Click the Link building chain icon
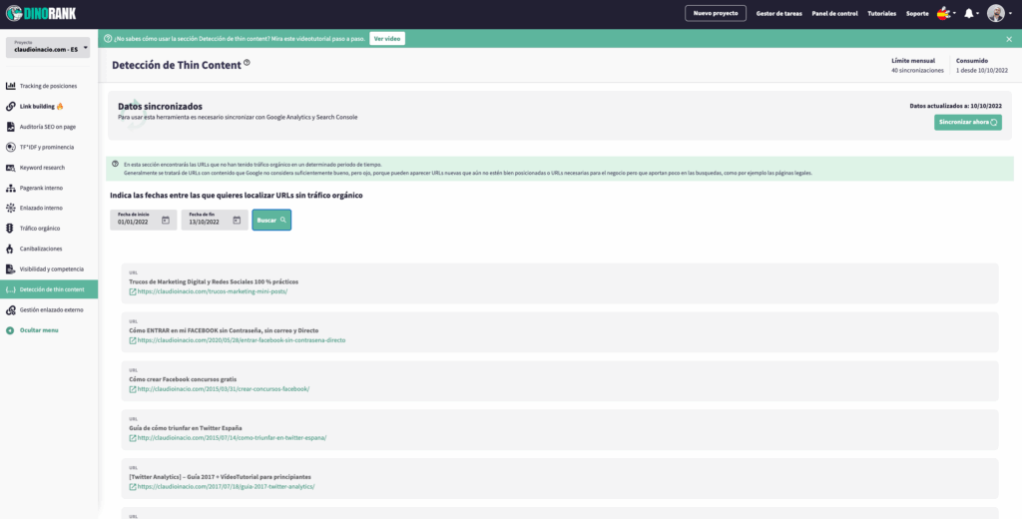The height and width of the screenshot is (519, 1022). coord(10,106)
